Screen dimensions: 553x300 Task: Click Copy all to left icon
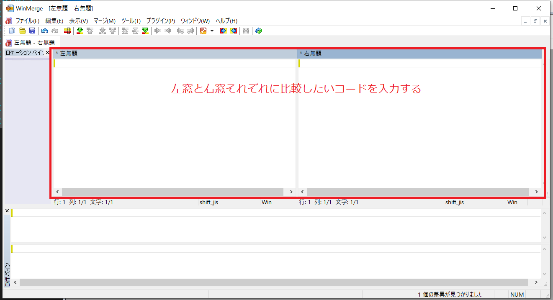point(234,31)
